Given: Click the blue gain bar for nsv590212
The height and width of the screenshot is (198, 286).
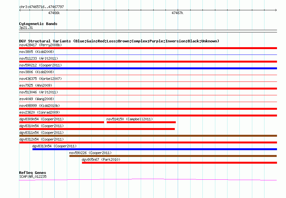Looking at the screenshot, I should point(148,68).
